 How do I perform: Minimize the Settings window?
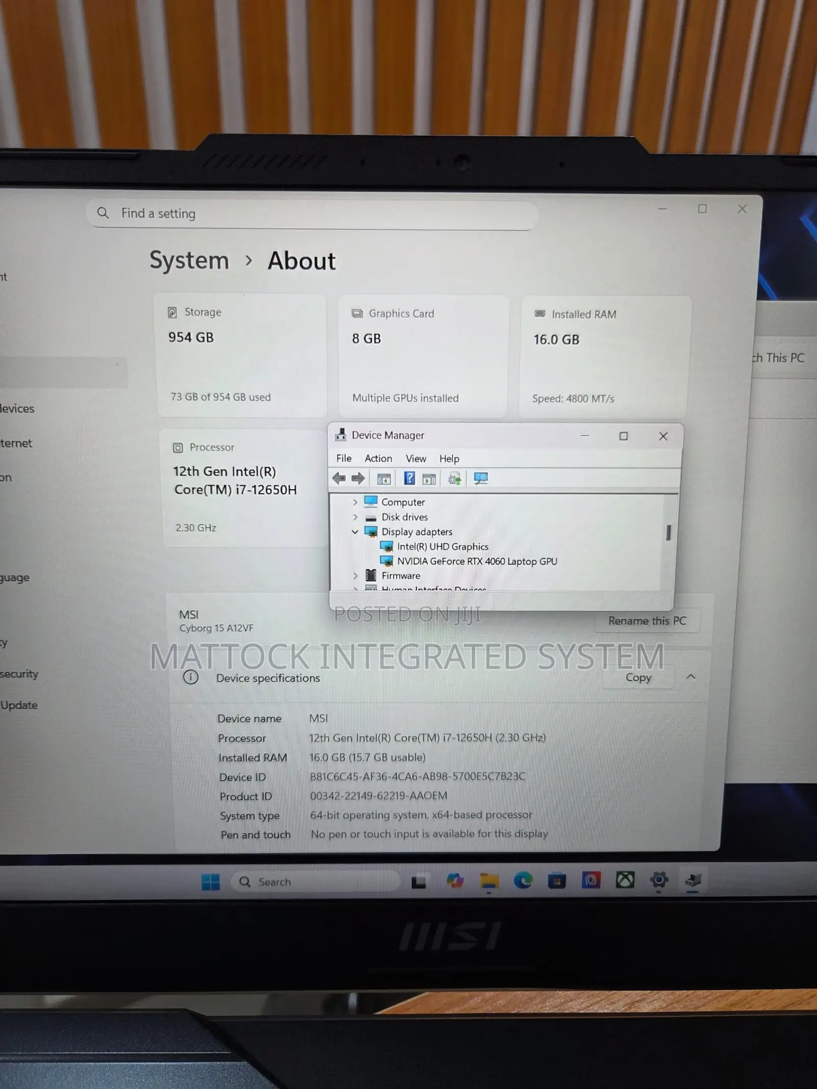(x=662, y=208)
